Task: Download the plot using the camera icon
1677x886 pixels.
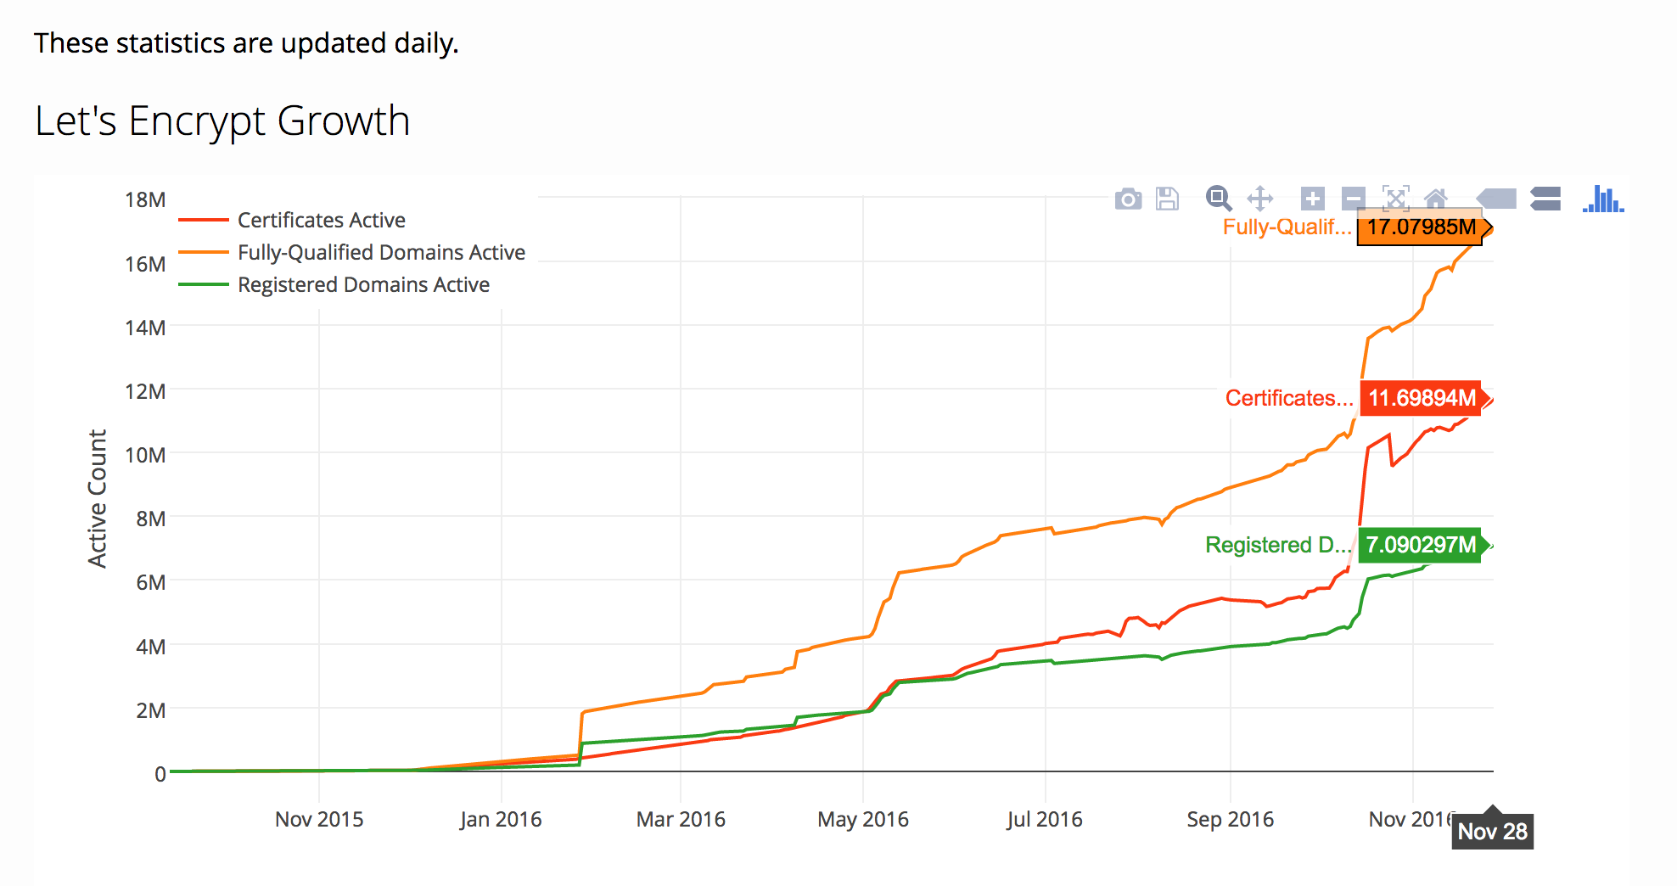Action: (1128, 199)
